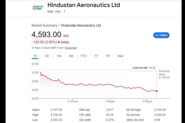Open the three-dot menu beside NSE: HAL
This screenshot has width=185, height=123.
tap(64, 11)
